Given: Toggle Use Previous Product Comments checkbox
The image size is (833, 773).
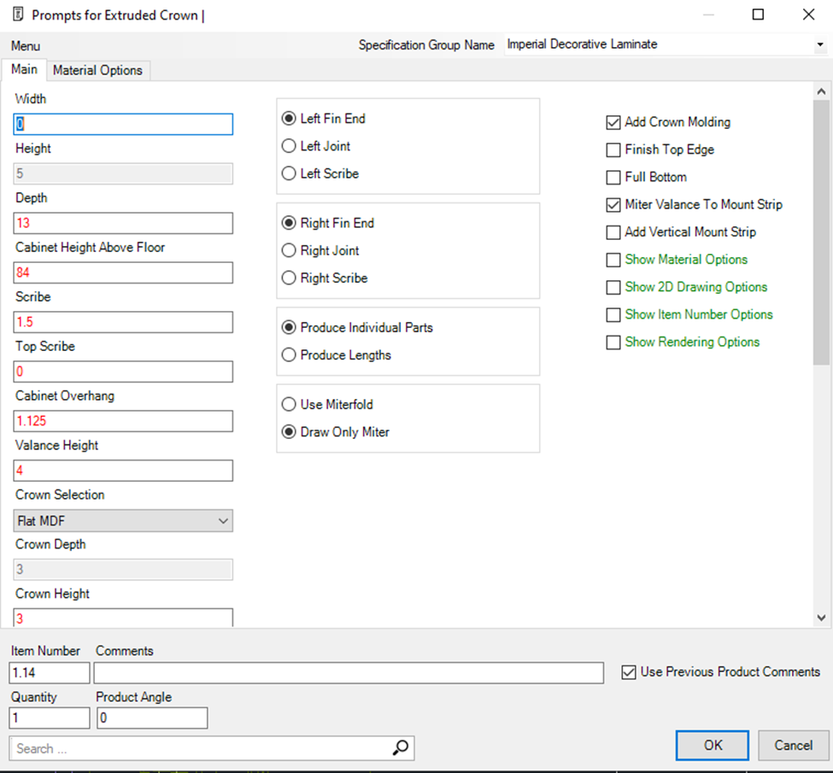Looking at the screenshot, I should pyautogui.click(x=630, y=672).
